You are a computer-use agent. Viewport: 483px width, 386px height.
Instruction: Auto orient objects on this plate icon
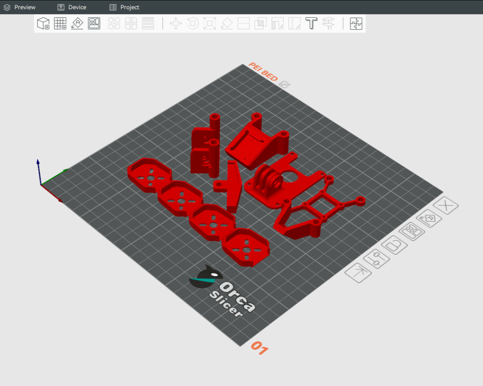[x=429, y=218]
